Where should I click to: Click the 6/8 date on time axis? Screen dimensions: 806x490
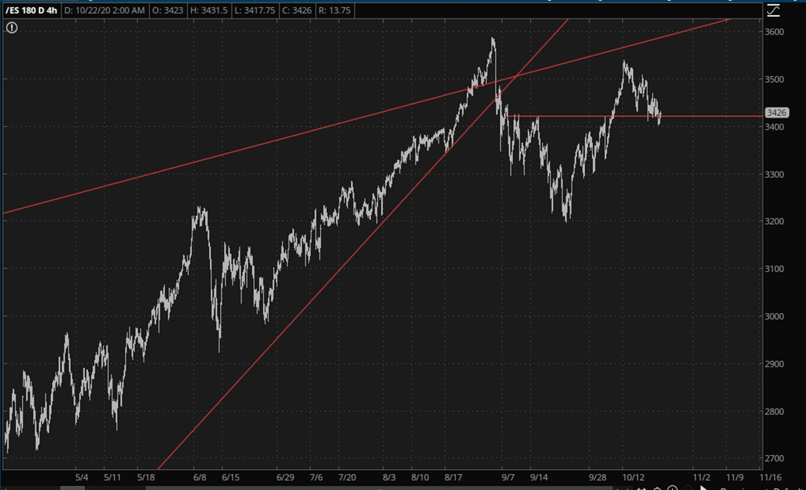(200, 477)
